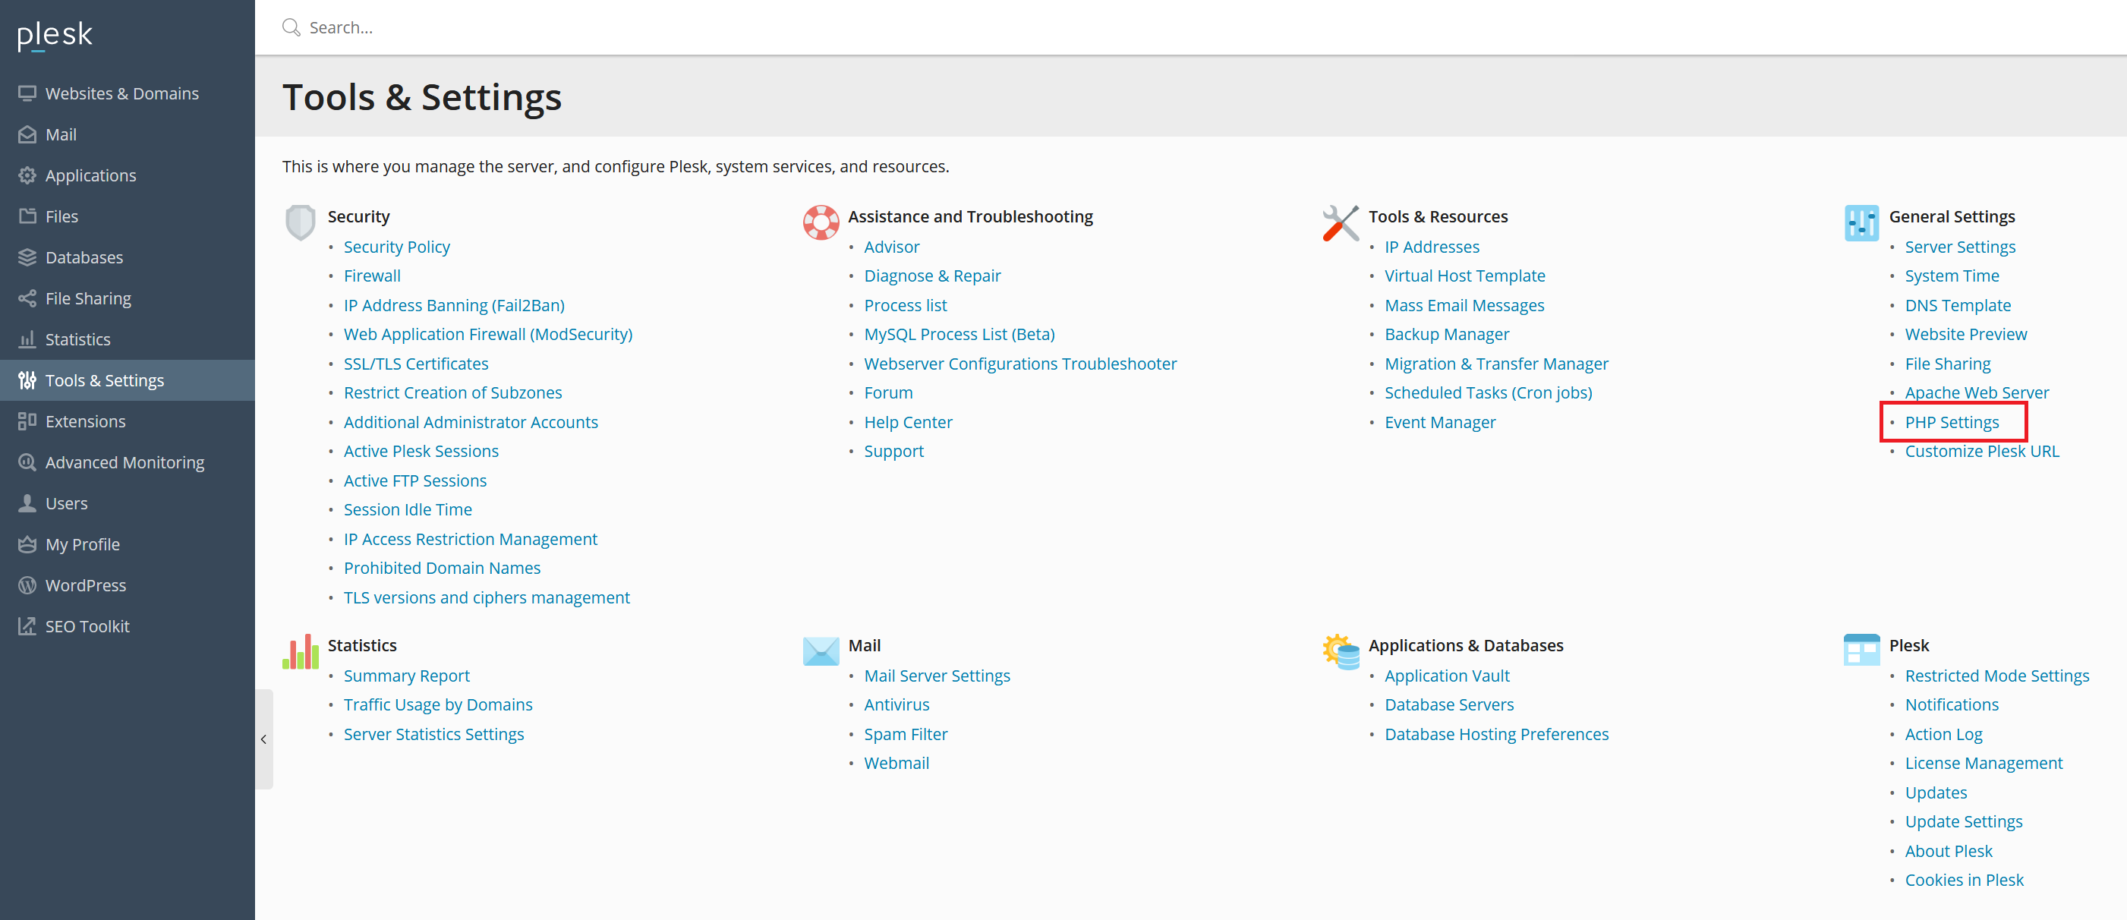This screenshot has width=2127, height=920.
Task: Open Backup Manager link
Action: tap(1447, 335)
